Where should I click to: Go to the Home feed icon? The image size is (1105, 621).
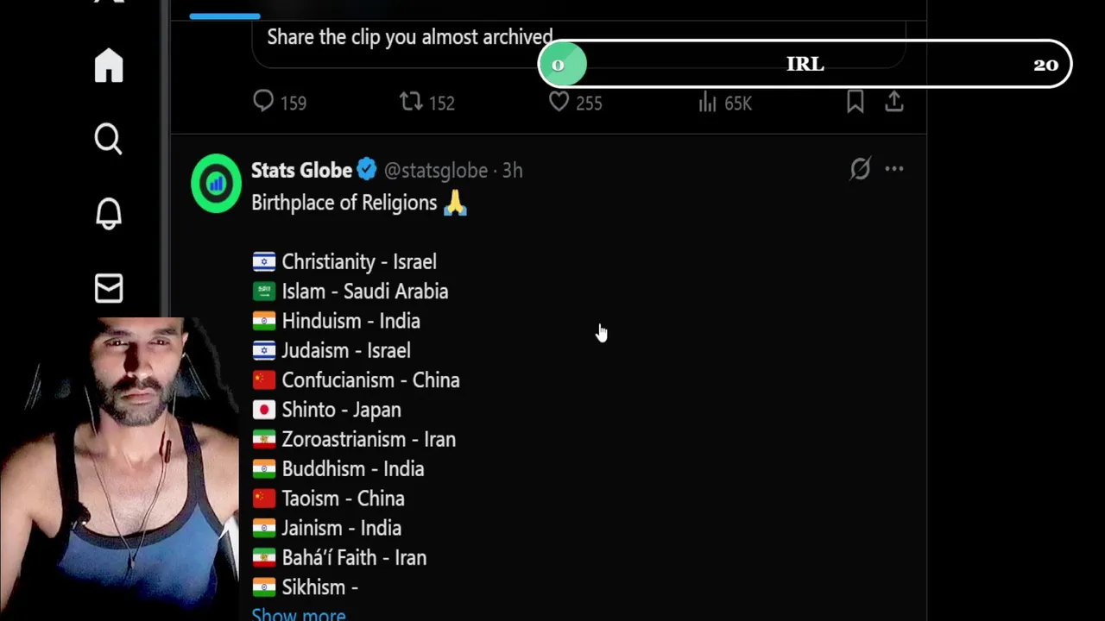coord(109,66)
